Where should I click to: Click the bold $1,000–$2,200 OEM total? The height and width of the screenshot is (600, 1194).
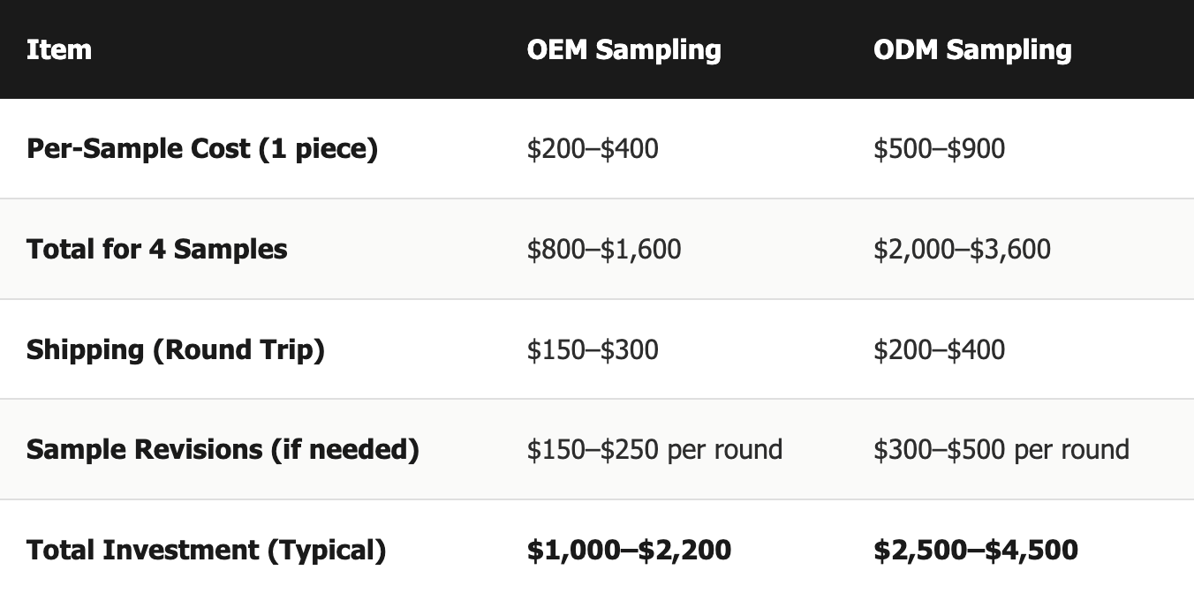[629, 551]
